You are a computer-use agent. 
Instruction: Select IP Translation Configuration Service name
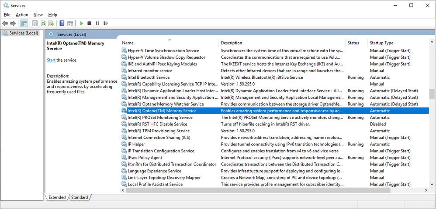coord(161,151)
